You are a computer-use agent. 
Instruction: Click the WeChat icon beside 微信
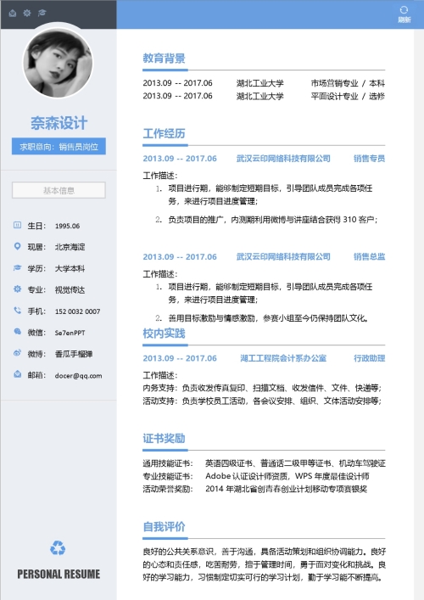tap(17, 332)
